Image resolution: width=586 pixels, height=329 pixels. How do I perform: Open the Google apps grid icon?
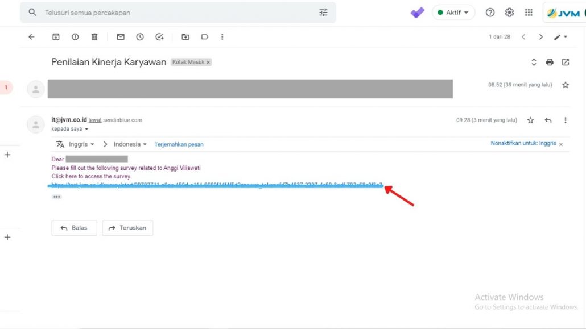[529, 13]
